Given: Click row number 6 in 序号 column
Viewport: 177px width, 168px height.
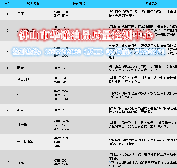Looking at the screenshot, I should click(x=7, y=95).
